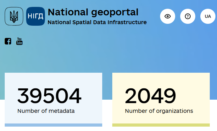The height and width of the screenshot is (131, 217).
Task: Visit the Facebook page icon
Action: (x=8, y=41)
